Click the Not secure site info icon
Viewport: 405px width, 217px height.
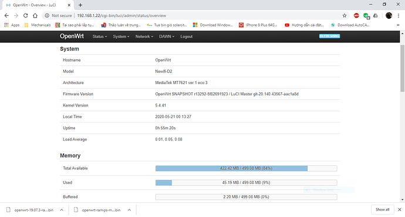[47, 15]
